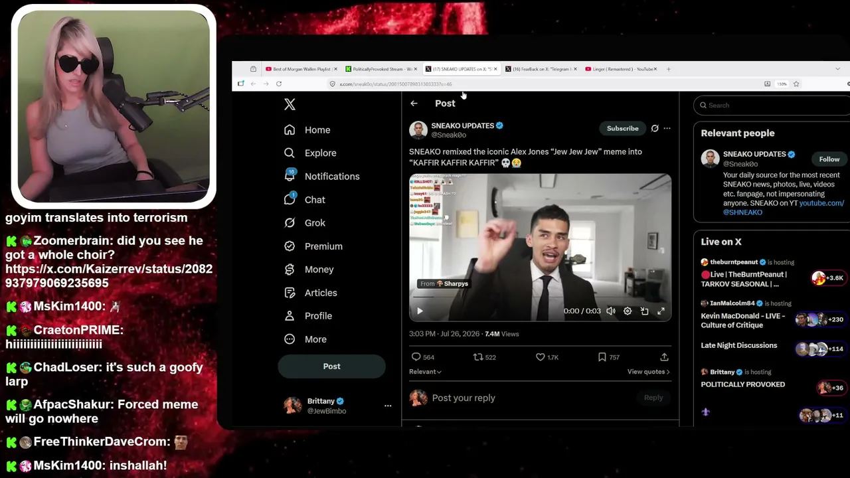The width and height of the screenshot is (850, 478).
Task: Open View quotes link
Action: tap(648, 372)
